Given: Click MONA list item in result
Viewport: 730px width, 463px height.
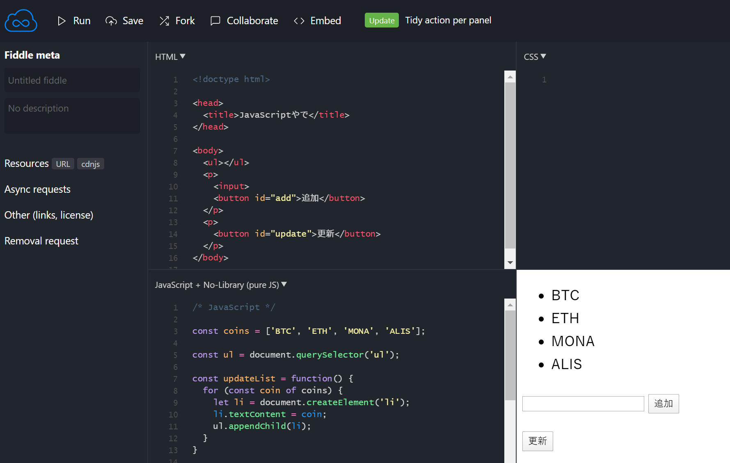Looking at the screenshot, I should point(573,341).
